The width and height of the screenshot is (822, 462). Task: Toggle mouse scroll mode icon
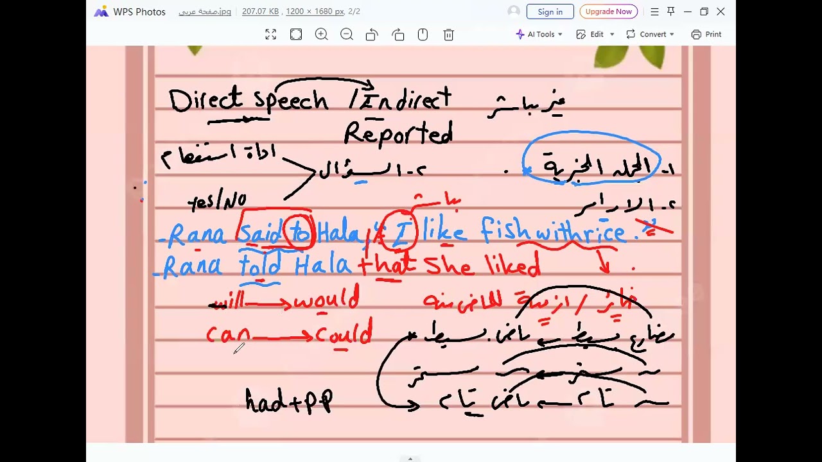[423, 35]
